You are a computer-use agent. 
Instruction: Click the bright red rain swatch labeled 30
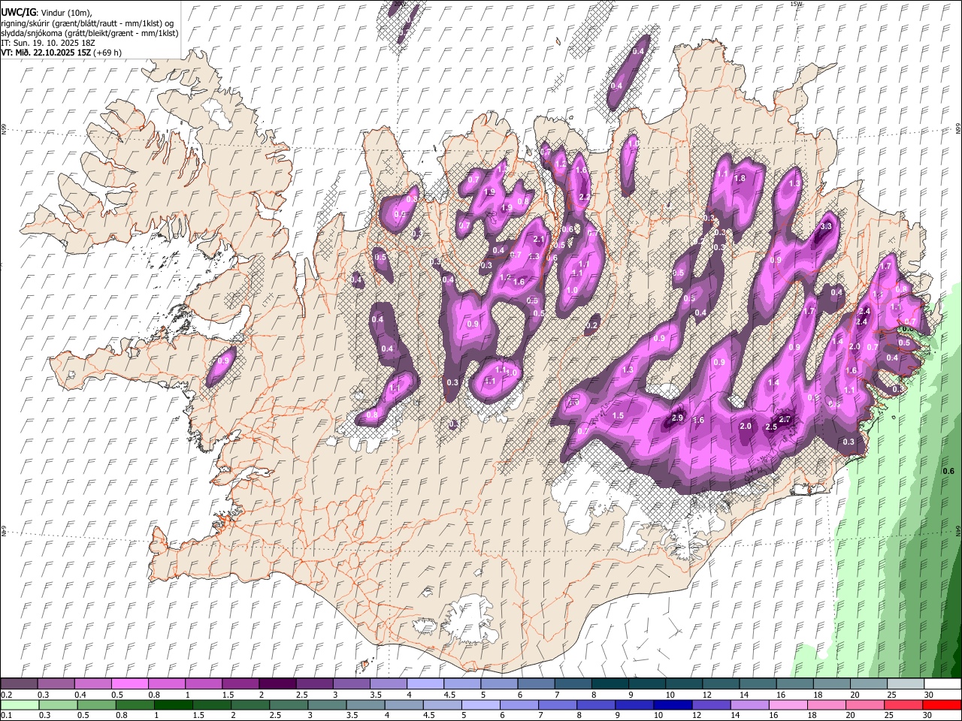pos(941,704)
